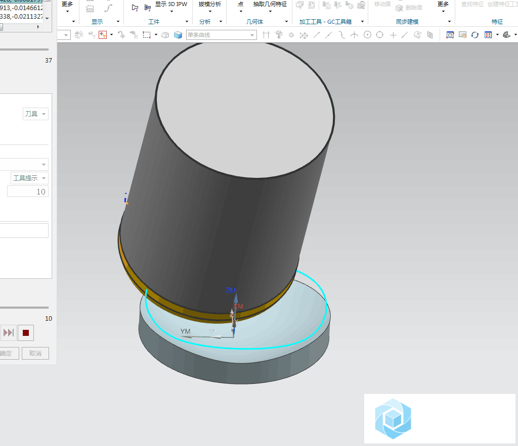The image size is (518, 446).
Task: Select the blue cube display icon
Action: (178, 35)
